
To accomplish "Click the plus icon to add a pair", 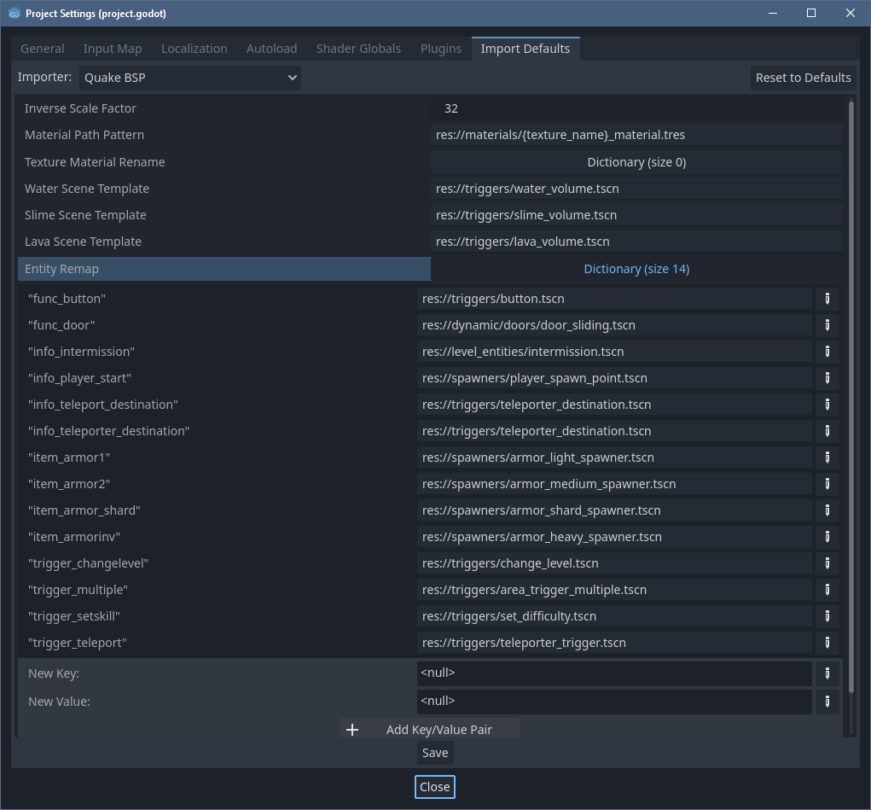I will (352, 729).
